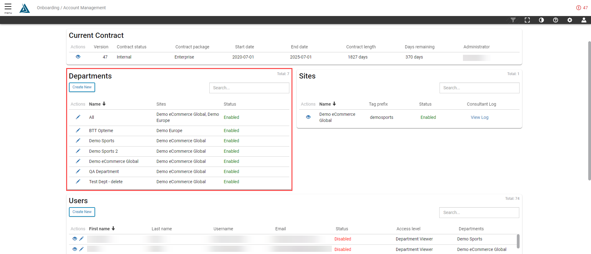Sort users by First name column
Image resolution: width=591 pixels, height=254 pixels.
102,229
